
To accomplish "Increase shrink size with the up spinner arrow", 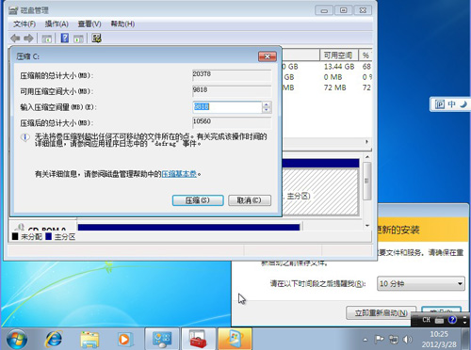I will (x=267, y=104).
